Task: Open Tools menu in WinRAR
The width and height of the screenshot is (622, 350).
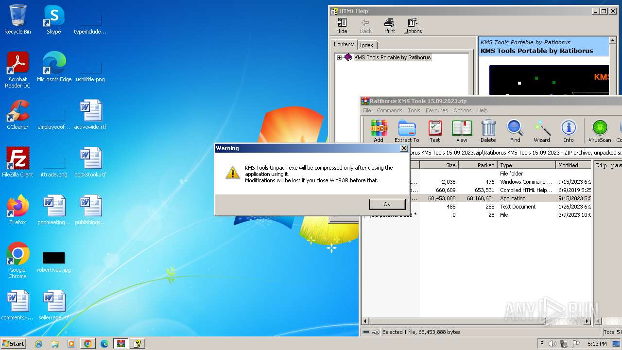Action: (414, 110)
